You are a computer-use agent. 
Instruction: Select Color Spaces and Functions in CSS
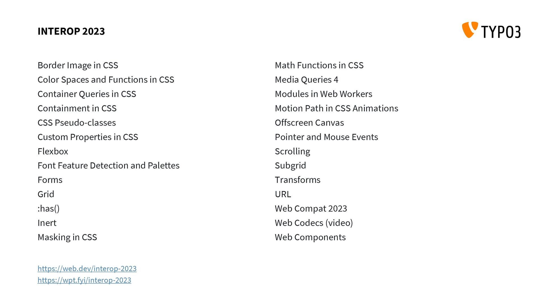[106, 80]
